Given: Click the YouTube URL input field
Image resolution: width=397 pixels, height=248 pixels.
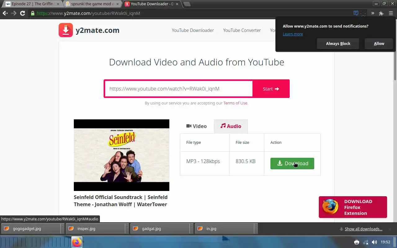Looking at the screenshot, I should pyautogui.click(x=179, y=89).
